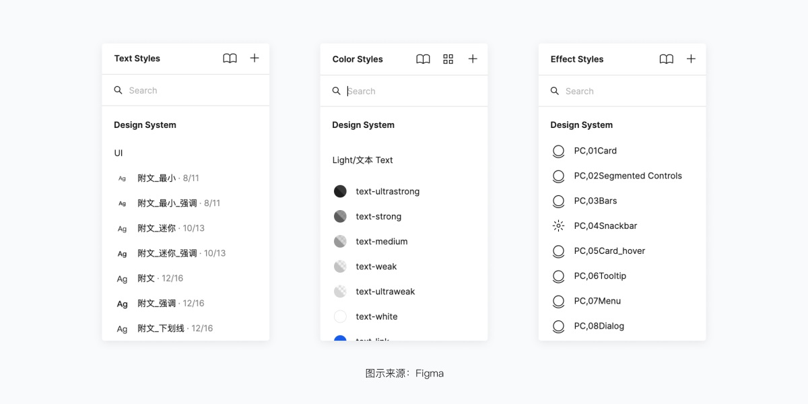Viewport: 808px width, 404px height.
Task: Click the Ag preview for 附文_最小 · 8/11
Action: click(122, 178)
